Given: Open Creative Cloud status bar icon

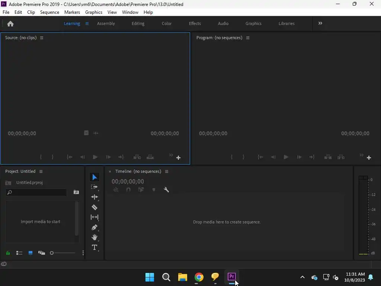Looking at the screenshot, I should 4,264.
